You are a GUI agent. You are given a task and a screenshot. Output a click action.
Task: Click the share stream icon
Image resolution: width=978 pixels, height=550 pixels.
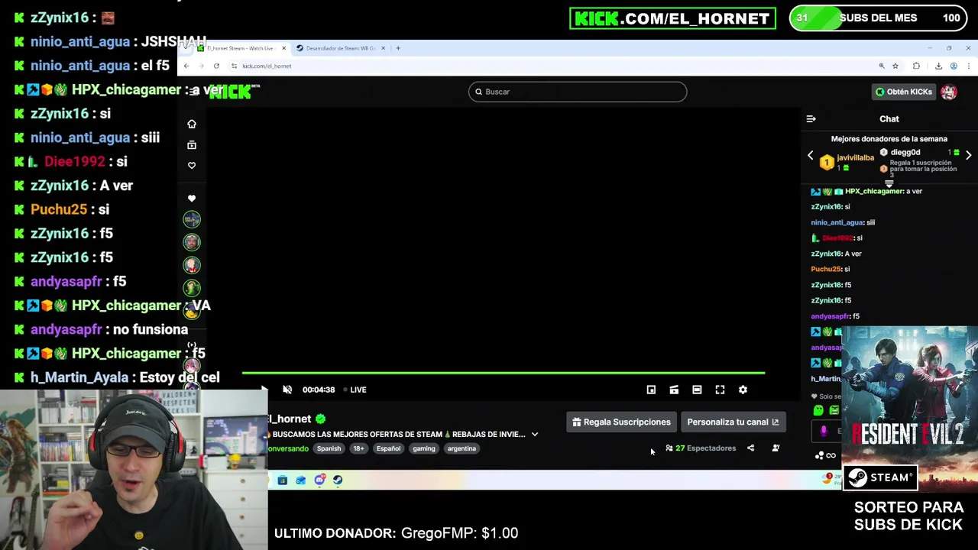[x=750, y=448]
